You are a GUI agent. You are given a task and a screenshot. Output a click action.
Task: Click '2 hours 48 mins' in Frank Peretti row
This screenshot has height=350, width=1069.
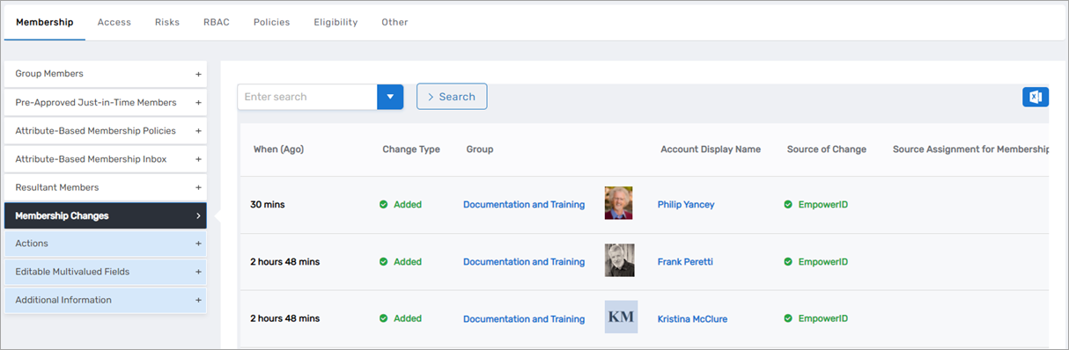(285, 262)
